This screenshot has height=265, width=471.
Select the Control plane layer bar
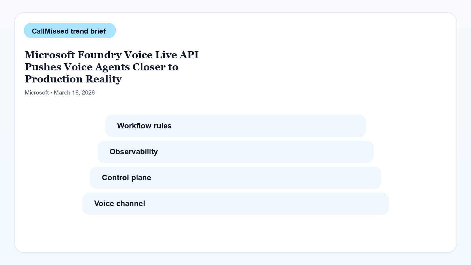235,178
